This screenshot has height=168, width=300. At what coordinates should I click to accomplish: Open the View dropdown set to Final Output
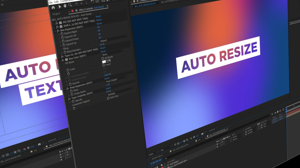[x=116, y=79]
